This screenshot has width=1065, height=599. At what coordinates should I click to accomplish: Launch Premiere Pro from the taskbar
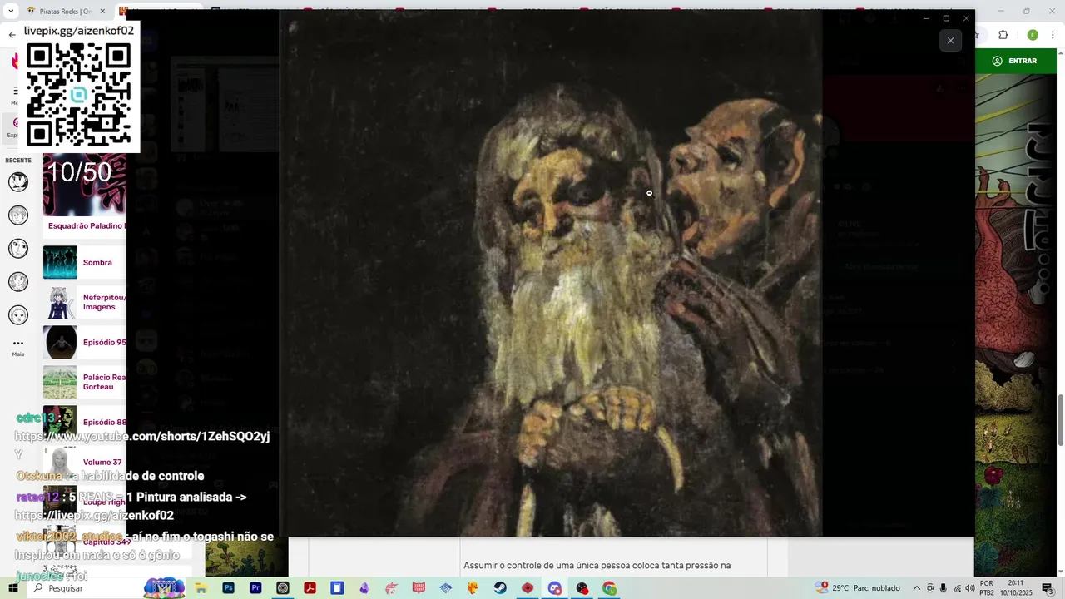255,588
